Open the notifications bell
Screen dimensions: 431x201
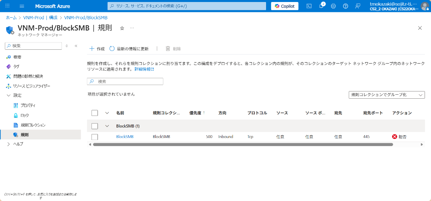(x=321, y=6)
